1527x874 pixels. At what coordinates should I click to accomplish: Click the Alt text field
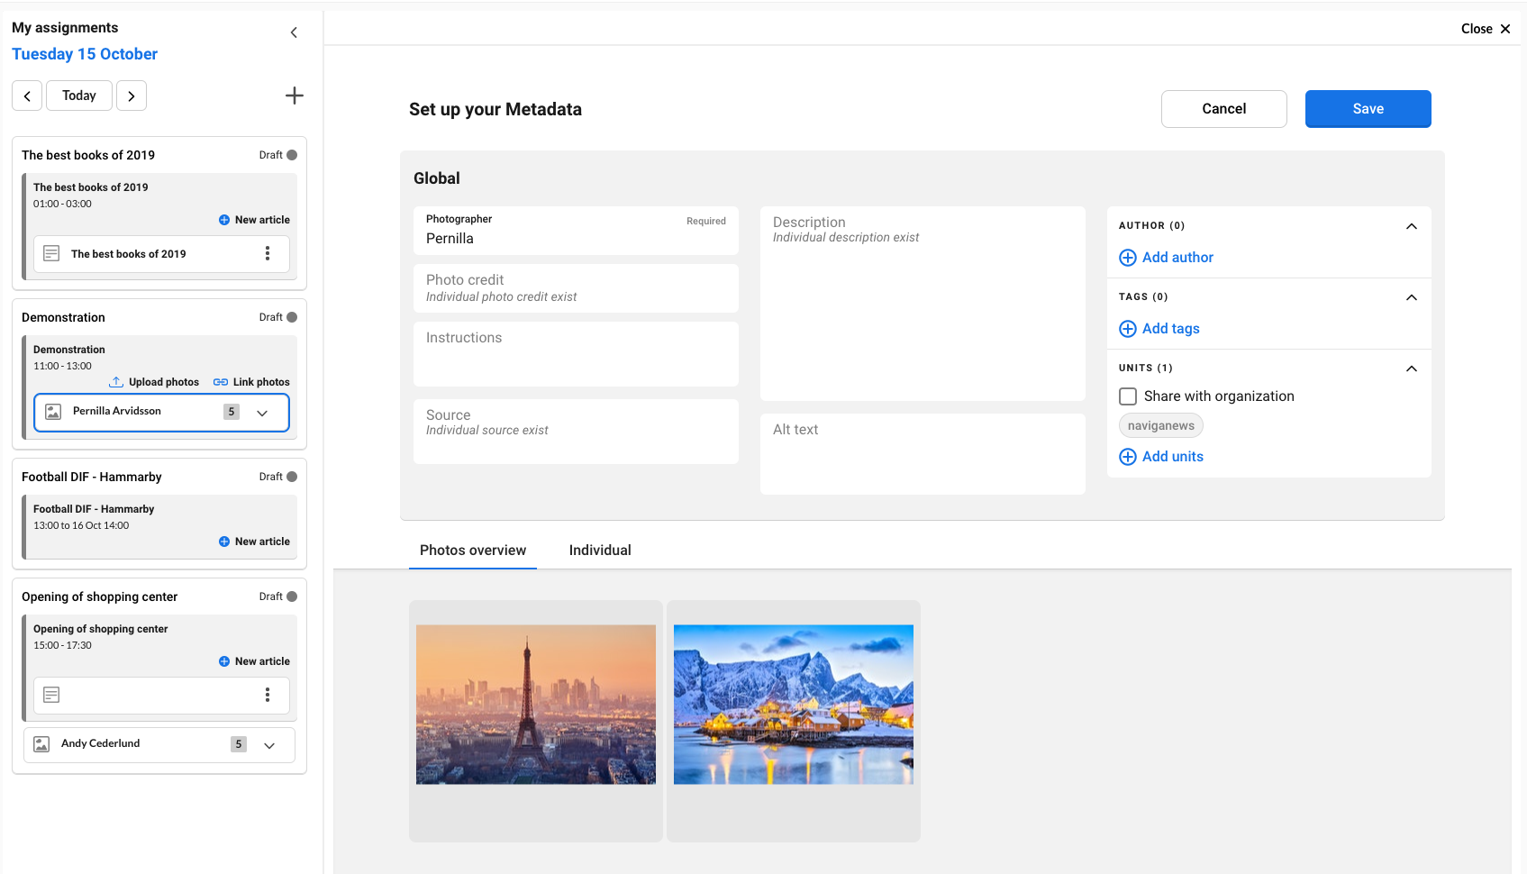coord(923,454)
